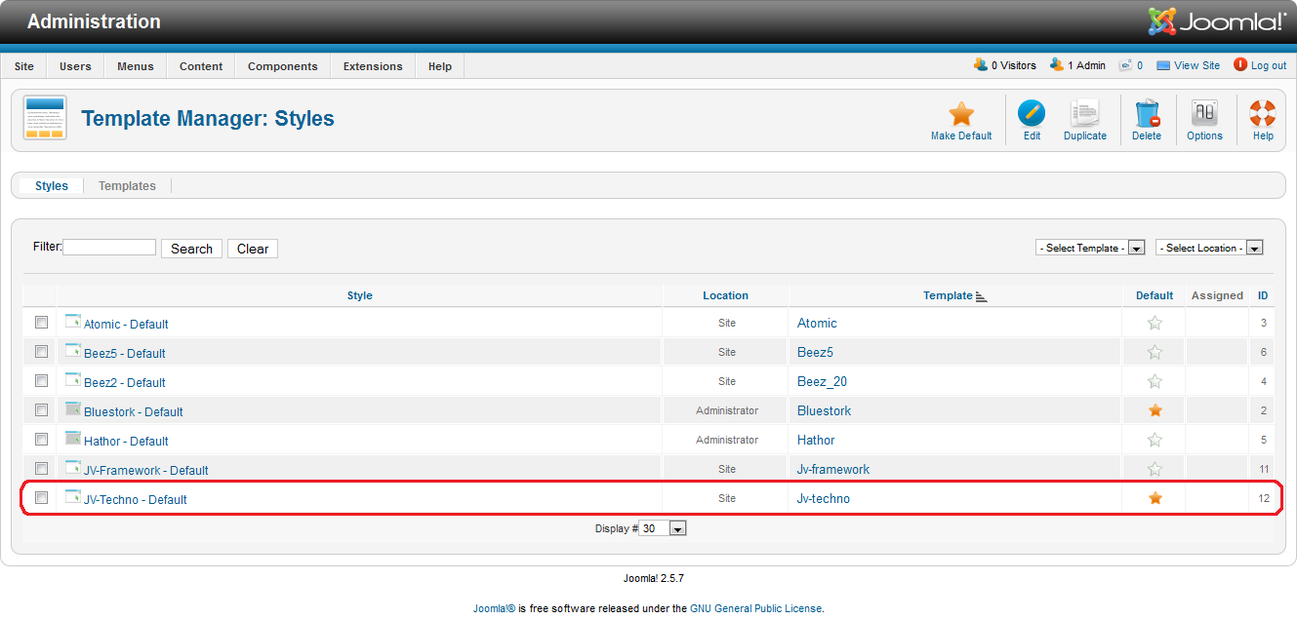Open the Extensions menu
This screenshot has width=1297, height=620.
(x=373, y=66)
